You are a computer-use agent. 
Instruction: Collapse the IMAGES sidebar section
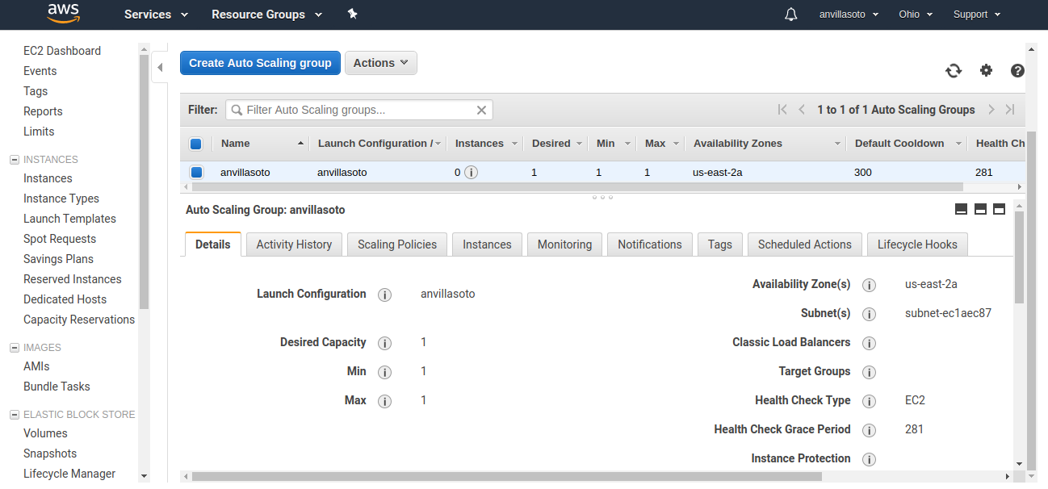tap(14, 348)
